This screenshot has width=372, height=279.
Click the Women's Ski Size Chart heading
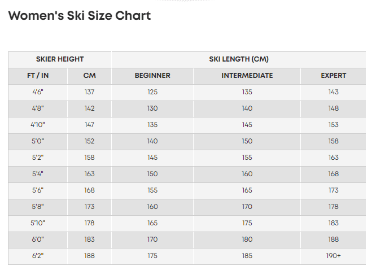[80, 16]
